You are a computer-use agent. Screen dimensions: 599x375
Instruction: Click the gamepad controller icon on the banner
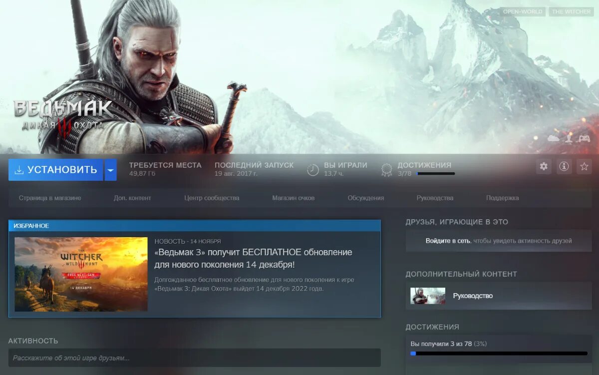coord(584,139)
